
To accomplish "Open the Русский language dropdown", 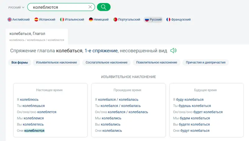I will (x=16, y=7).
